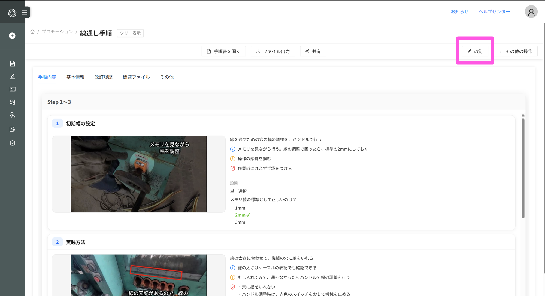Click the hamburger menu icon
This screenshot has height=296, width=545.
point(25,12)
